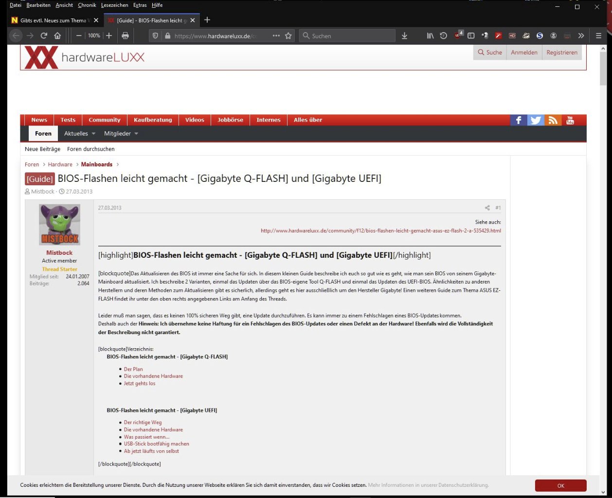Accept cookies with the OK button
612x498 pixels.
[561, 485]
